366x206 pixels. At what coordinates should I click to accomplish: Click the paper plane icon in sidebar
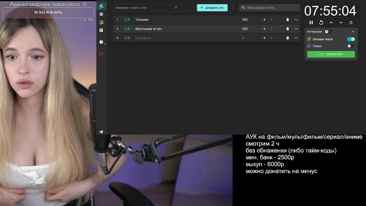[101, 132]
